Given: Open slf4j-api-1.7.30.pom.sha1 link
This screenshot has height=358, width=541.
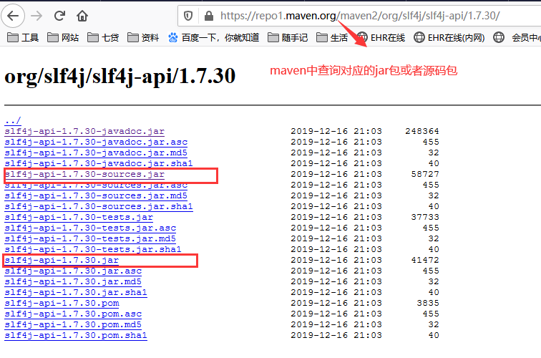Looking at the screenshot, I should [76, 335].
